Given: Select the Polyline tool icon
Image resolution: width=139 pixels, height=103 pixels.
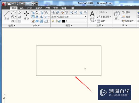Looking at the screenshot, I should 19,12.
